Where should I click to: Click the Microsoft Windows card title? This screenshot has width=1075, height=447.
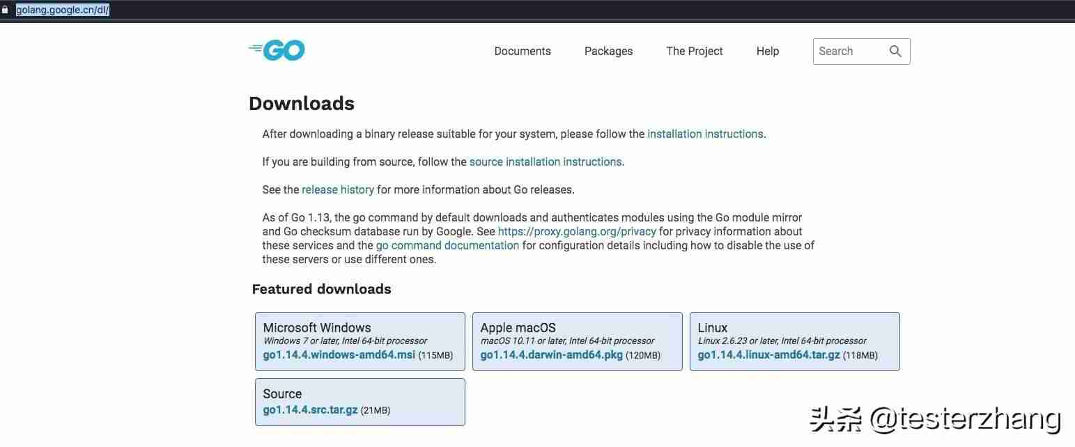pos(317,327)
